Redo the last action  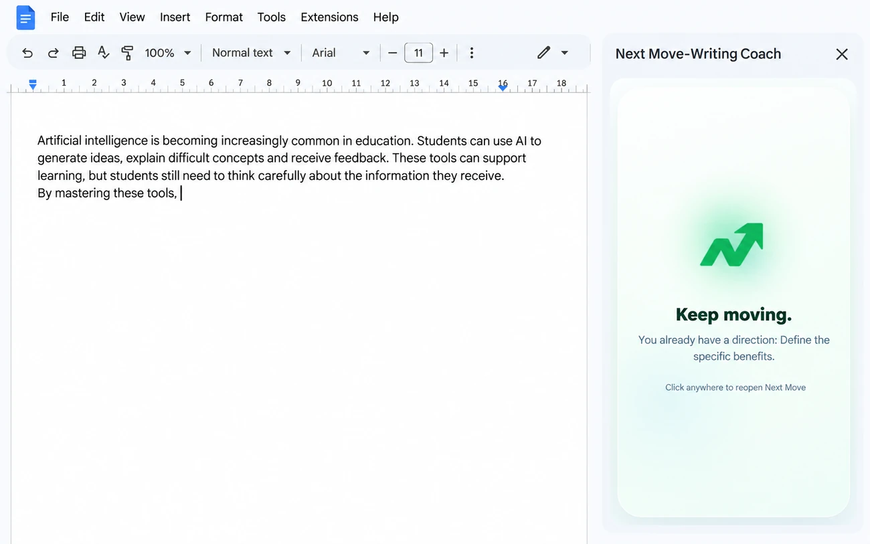(53, 53)
